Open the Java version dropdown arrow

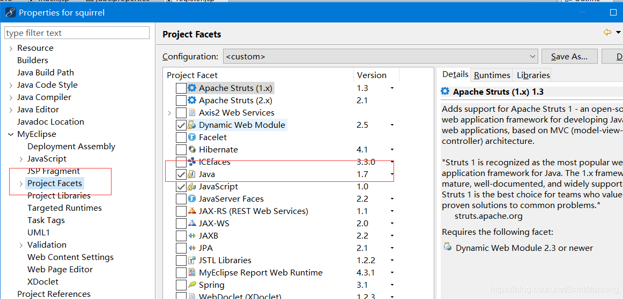tap(392, 174)
